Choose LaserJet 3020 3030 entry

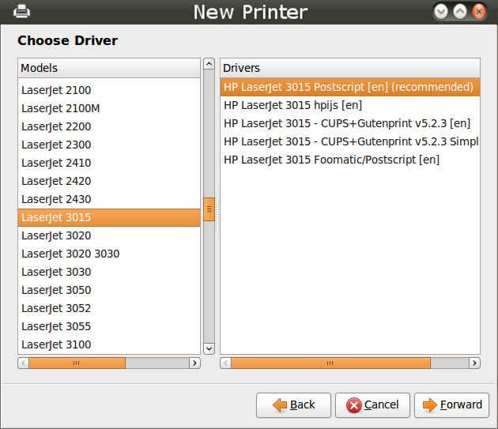(109, 254)
